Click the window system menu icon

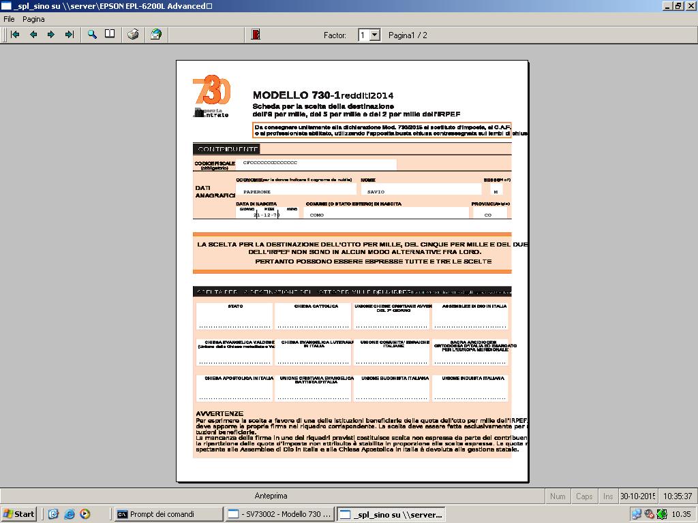[5, 5]
